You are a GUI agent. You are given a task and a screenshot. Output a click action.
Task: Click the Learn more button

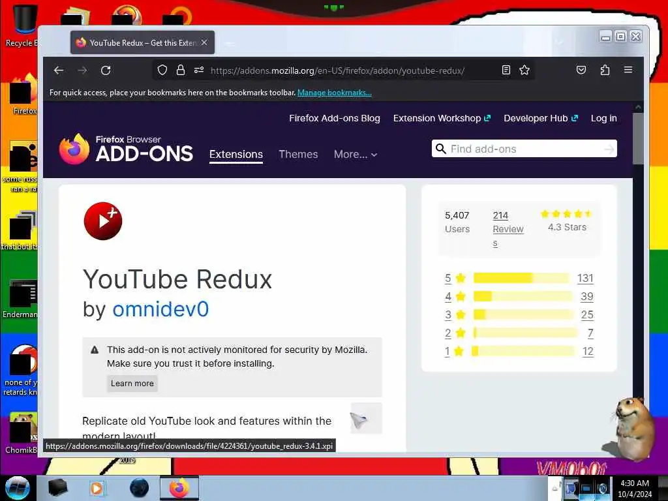tap(132, 384)
